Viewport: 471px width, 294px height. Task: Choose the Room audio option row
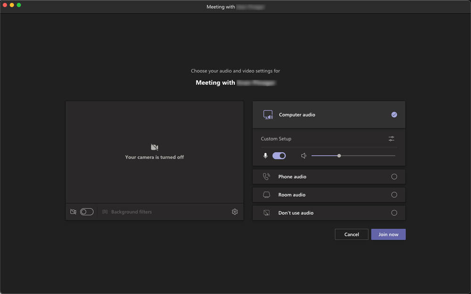pos(329,195)
